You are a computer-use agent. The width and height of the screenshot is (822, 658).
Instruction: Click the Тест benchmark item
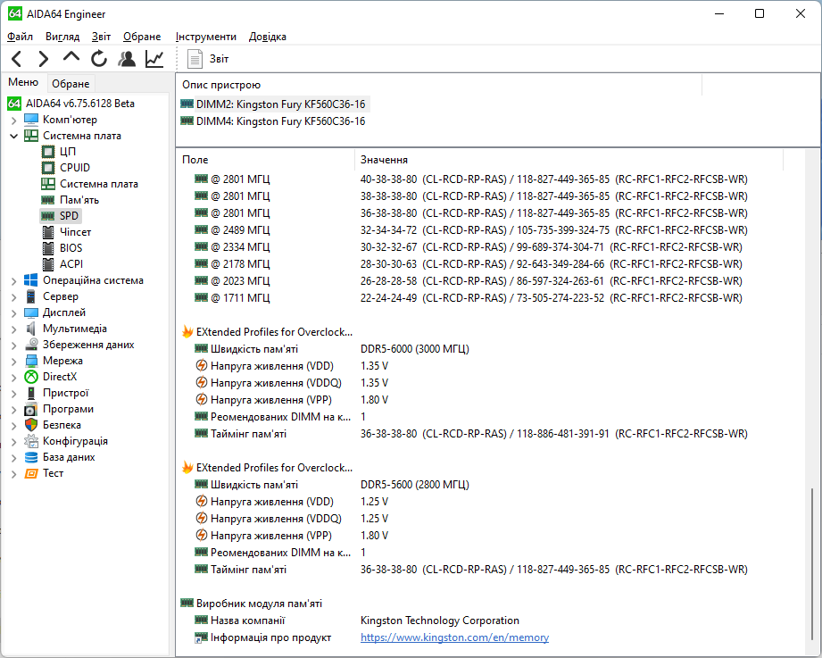53,473
